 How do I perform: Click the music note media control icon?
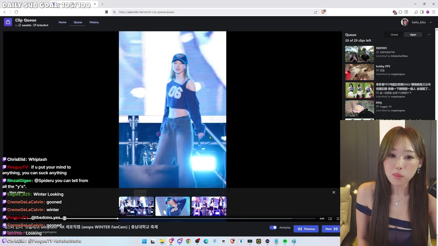click(416, 12)
